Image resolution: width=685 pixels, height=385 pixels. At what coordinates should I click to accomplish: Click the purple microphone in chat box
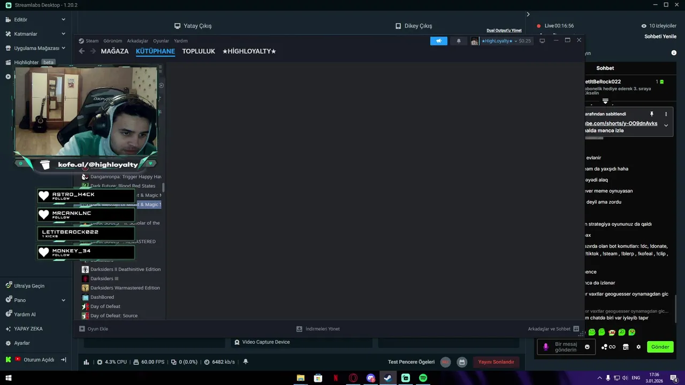point(546,346)
